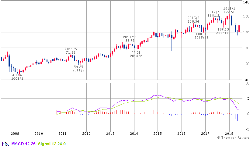Click the long-wick 2015 candlestick
250x147 pixels.
(172, 41)
